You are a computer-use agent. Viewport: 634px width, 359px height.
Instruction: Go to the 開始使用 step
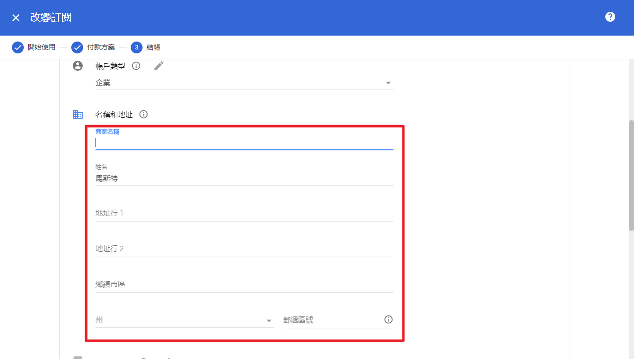(x=42, y=47)
